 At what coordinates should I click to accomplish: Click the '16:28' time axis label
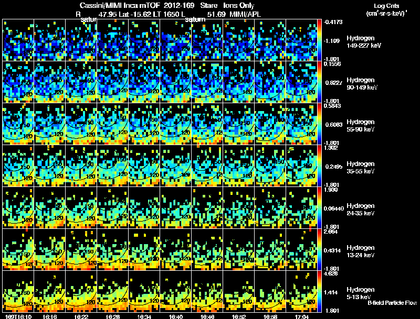coord(113,317)
